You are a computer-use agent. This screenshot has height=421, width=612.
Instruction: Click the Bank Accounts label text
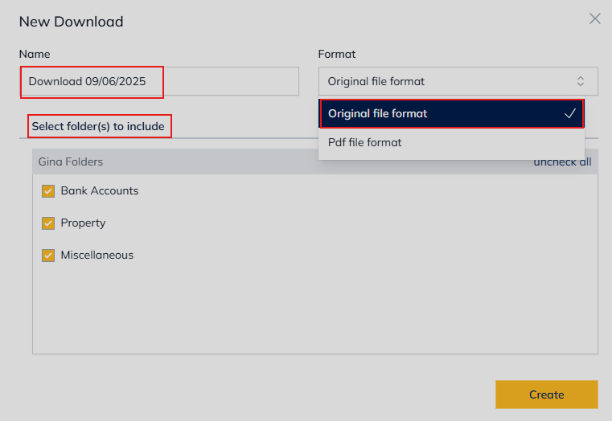click(x=100, y=191)
